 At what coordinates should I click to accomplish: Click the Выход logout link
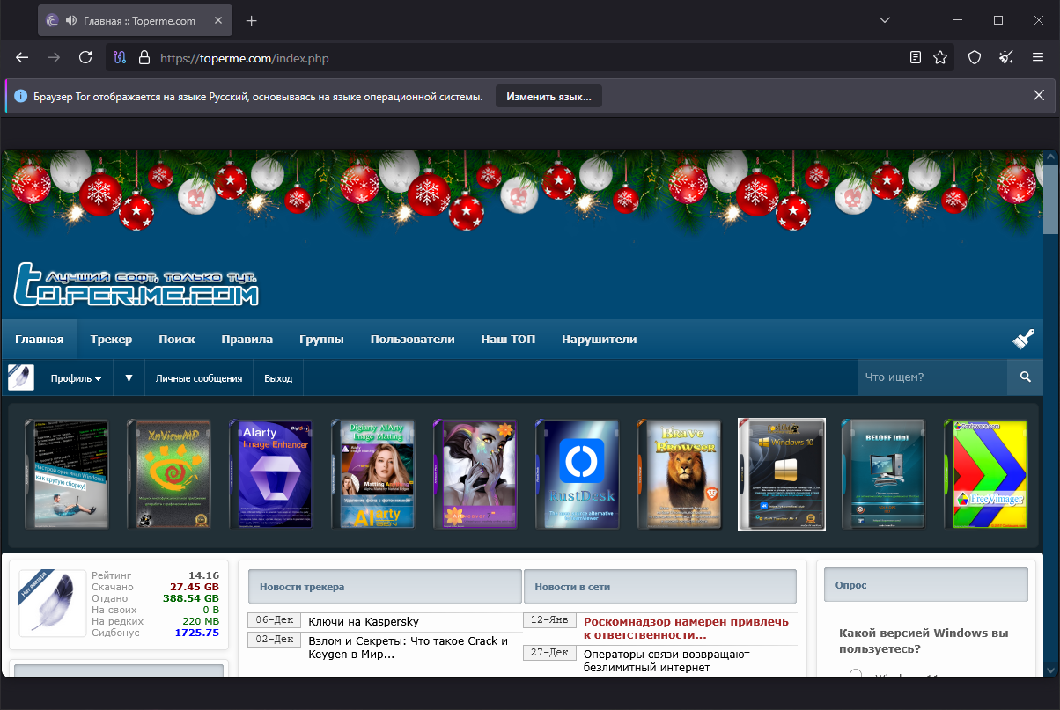tap(278, 378)
